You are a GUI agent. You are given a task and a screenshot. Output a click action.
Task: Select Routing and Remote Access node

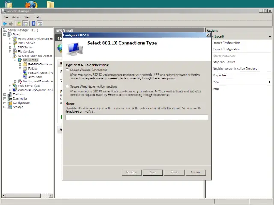(38, 82)
